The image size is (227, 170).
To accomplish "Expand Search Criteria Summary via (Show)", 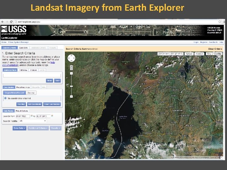I will pyautogui.click(x=95, y=49).
